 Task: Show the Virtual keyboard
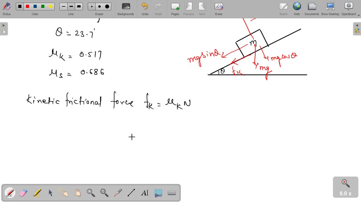click(x=172, y=193)
